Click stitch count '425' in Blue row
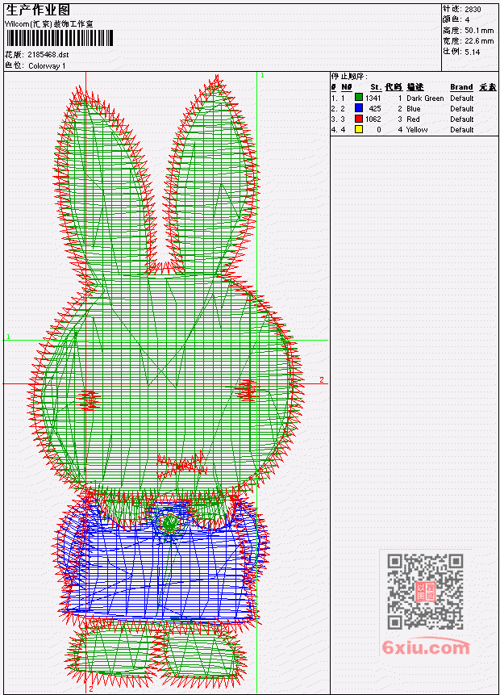This screenshot has width=500, height=695. 375,109
